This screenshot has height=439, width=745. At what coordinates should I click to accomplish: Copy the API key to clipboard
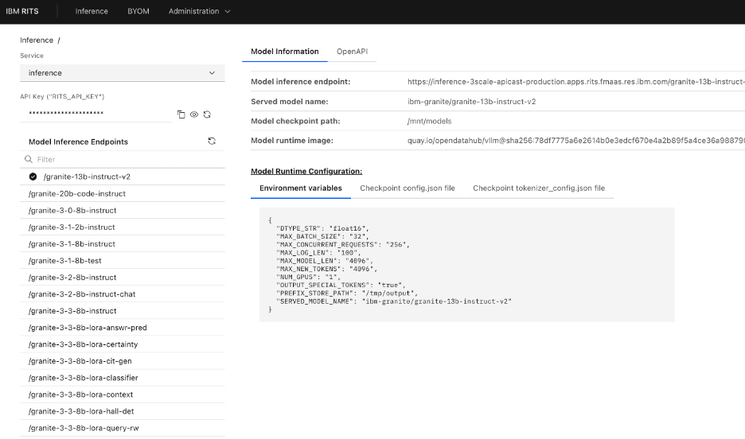(x=181, y=115)
